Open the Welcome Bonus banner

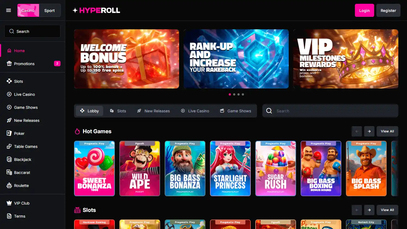tap(126, 59)
